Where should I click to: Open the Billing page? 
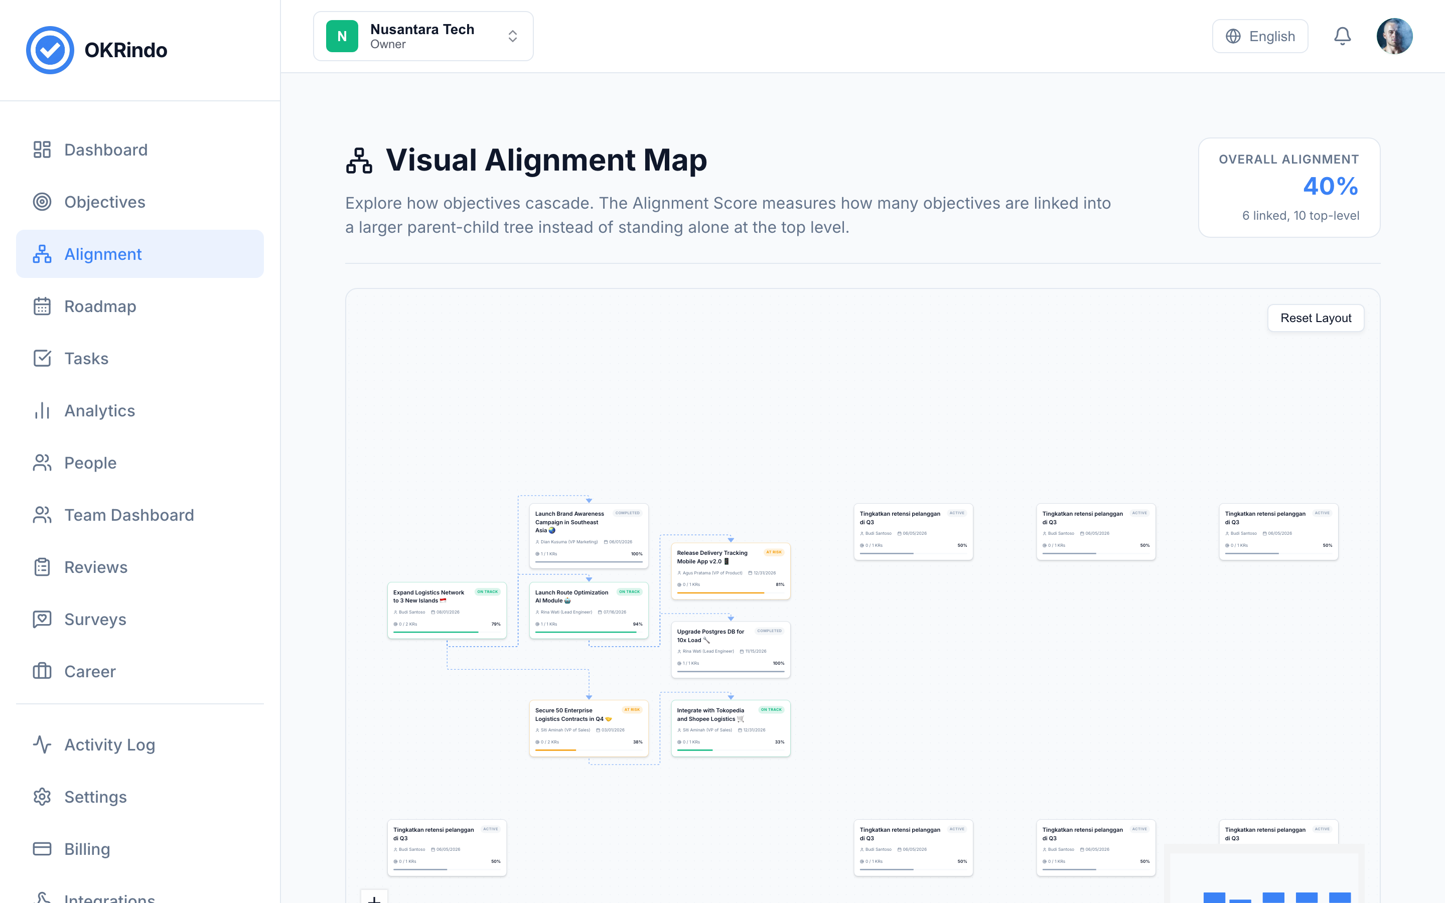pos(139,849)
